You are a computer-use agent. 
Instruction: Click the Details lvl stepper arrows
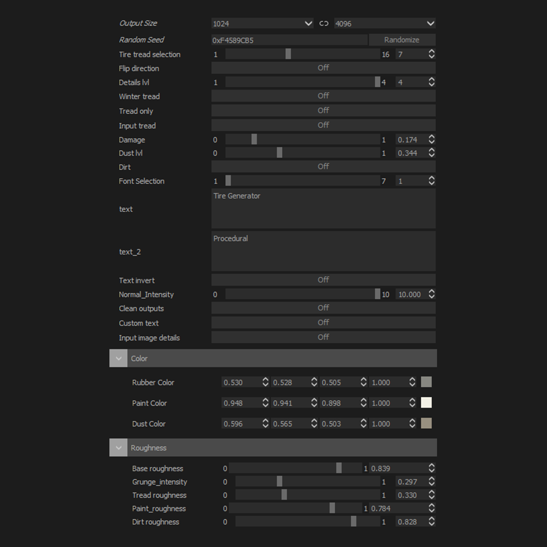coord(432,82)
